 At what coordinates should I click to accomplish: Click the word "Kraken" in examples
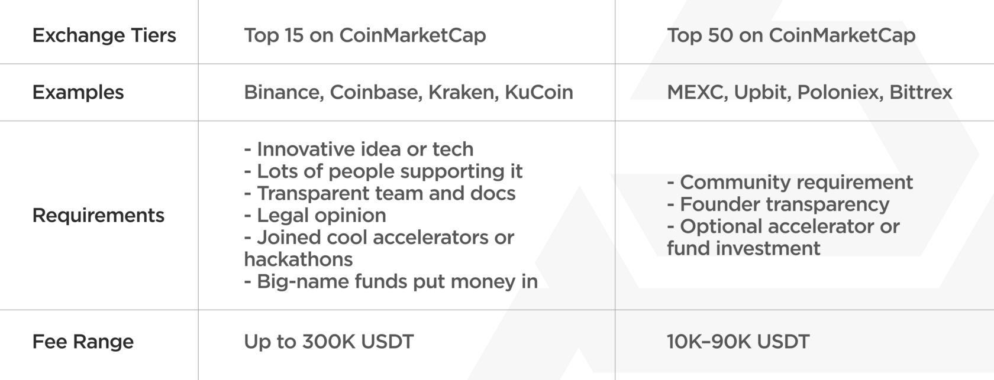coord(461,92)
